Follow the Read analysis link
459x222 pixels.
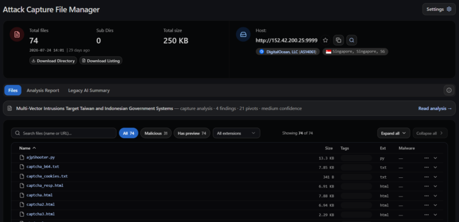pyautogui.click(x=435, y=108)
